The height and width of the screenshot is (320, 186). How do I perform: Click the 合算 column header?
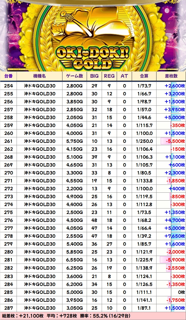click(144, 76)
